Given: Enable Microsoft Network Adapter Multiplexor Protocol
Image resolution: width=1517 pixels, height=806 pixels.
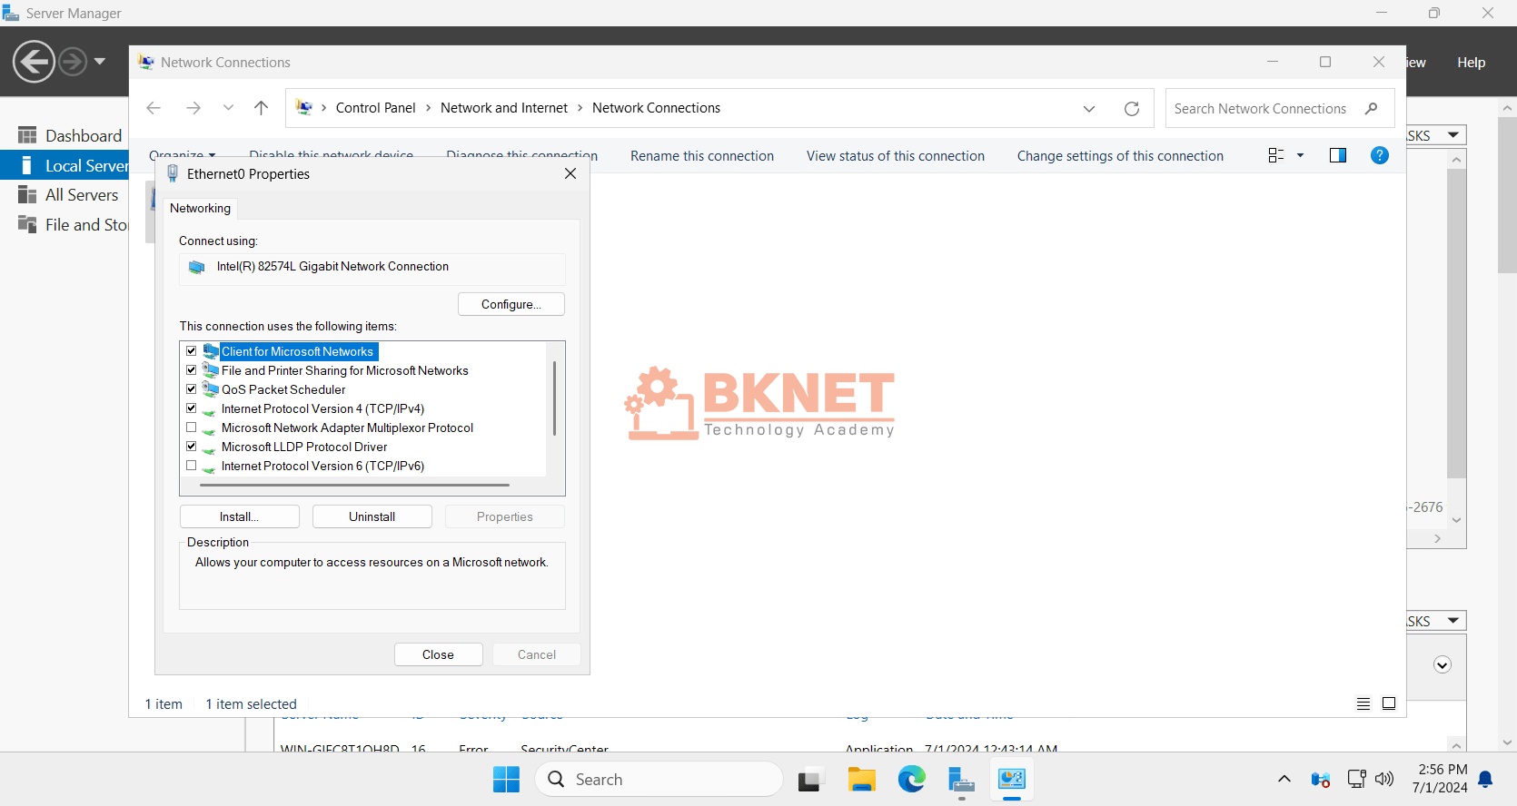Looking at the screenshot, I should (x=191, y=428).
